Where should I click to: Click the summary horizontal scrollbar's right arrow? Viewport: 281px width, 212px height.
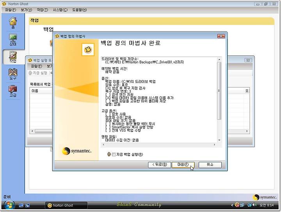[x=215, y=144]
